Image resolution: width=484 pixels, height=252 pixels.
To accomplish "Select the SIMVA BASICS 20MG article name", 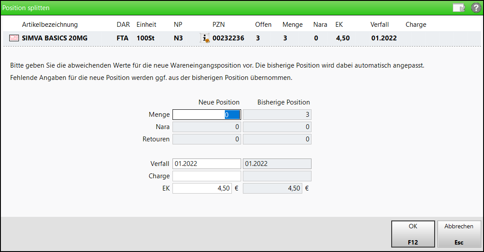I will 55,38.
